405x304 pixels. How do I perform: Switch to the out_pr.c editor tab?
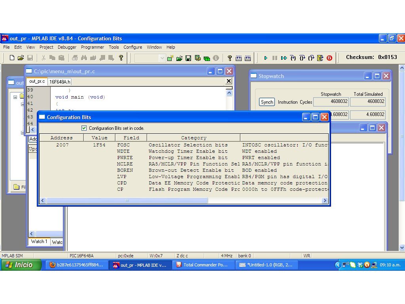[x=37, y=82]
